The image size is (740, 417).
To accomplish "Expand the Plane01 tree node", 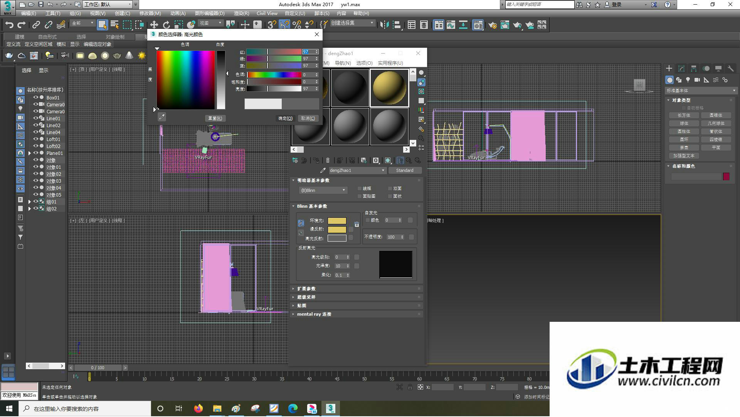I will pos(30,153).
